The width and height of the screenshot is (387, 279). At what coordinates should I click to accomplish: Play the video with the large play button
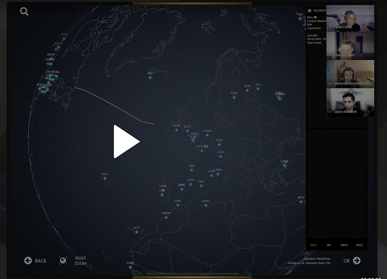[x=126, y=141]
